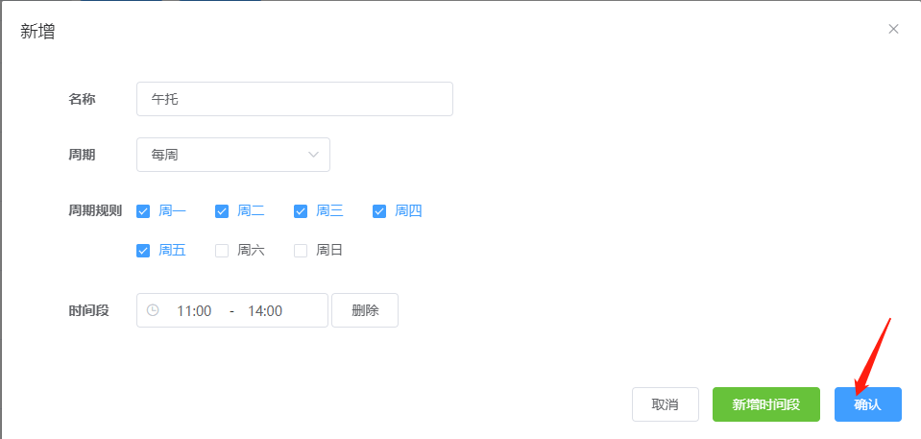Viewport: 921px width, 439px height.
Task: Uncheck the 周二 checkbox
Action: point(222,211)
